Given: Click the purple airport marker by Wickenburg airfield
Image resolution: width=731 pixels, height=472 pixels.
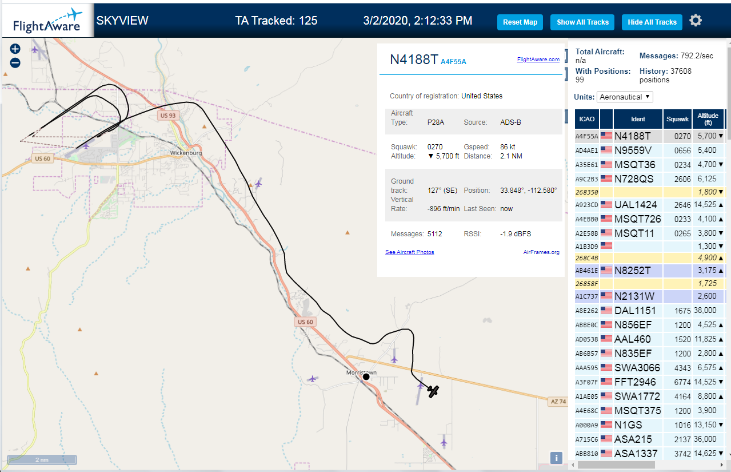Looking at the screenshot, I should 86,145.
